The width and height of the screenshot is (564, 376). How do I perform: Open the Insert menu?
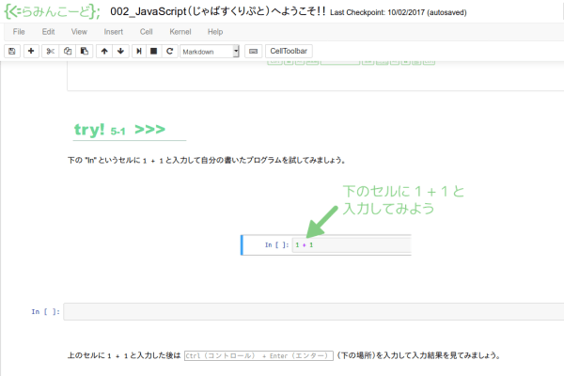[113, 32]
